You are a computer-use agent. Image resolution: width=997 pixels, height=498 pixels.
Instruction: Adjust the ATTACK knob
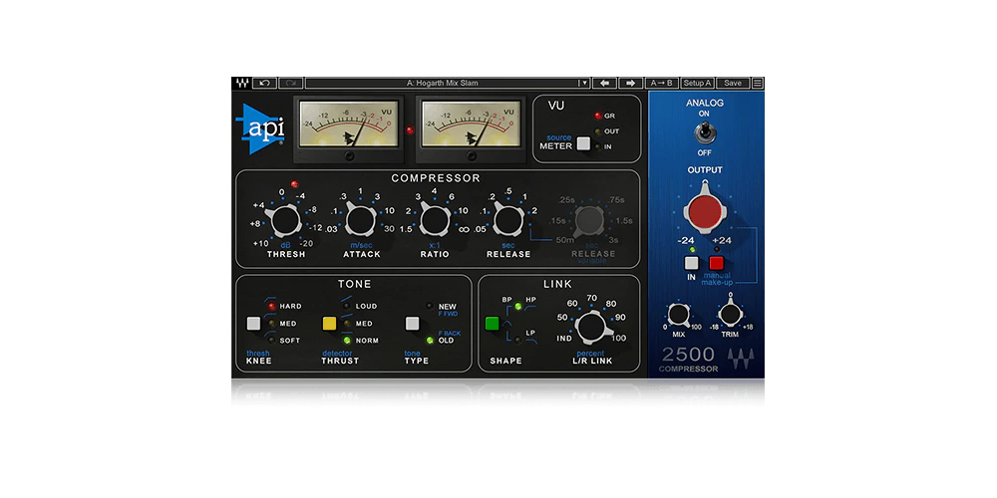pos(361,220)
